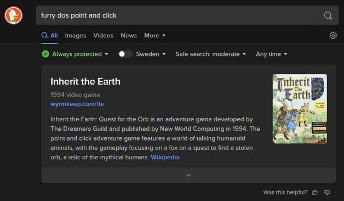Viewport: 344px width, 201px height.
Task: Click the magnifying glass search icon
Action: (x=328, y=15)
